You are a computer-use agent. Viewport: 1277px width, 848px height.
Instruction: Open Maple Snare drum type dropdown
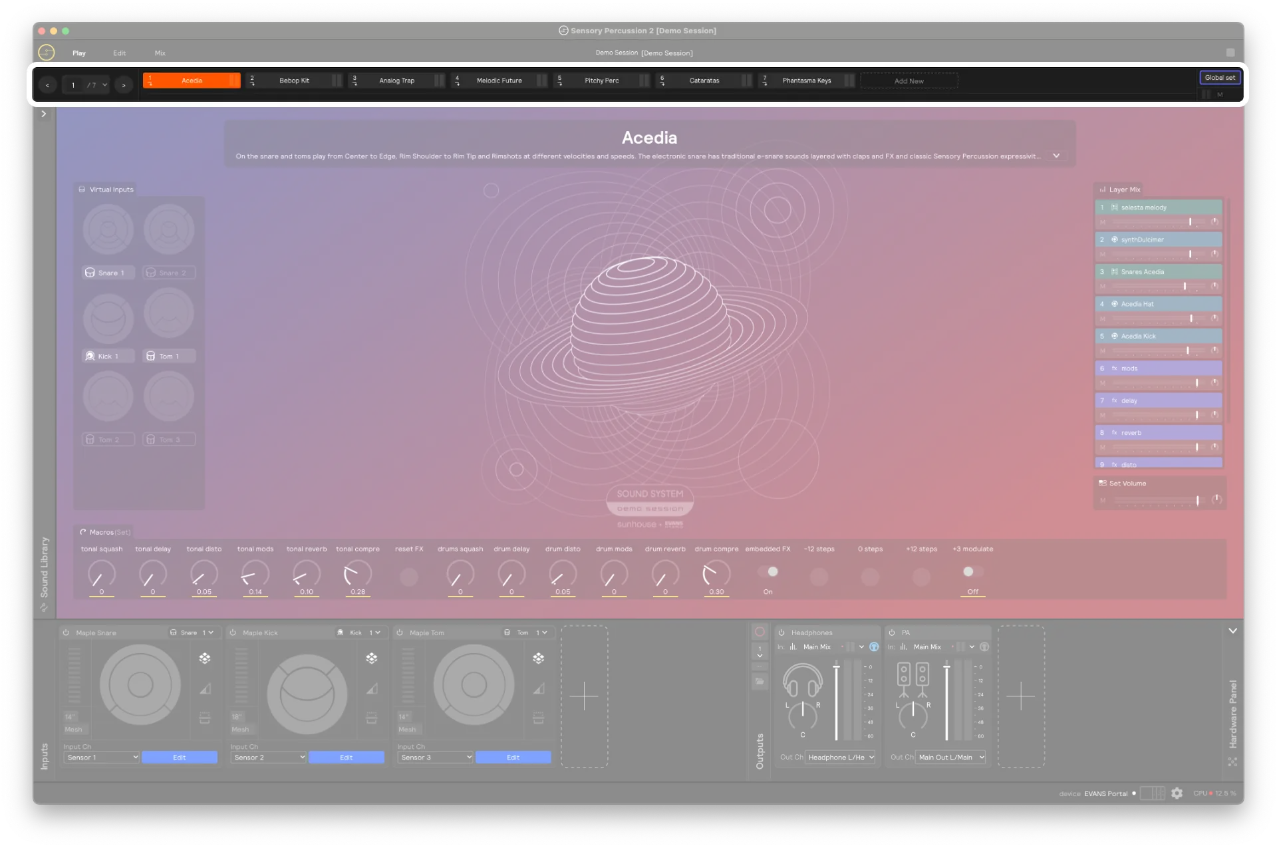coord(192,633)
